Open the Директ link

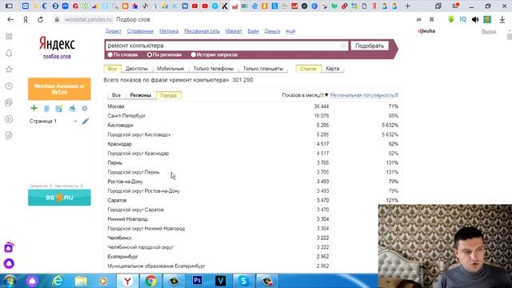[x=114, y=31]
